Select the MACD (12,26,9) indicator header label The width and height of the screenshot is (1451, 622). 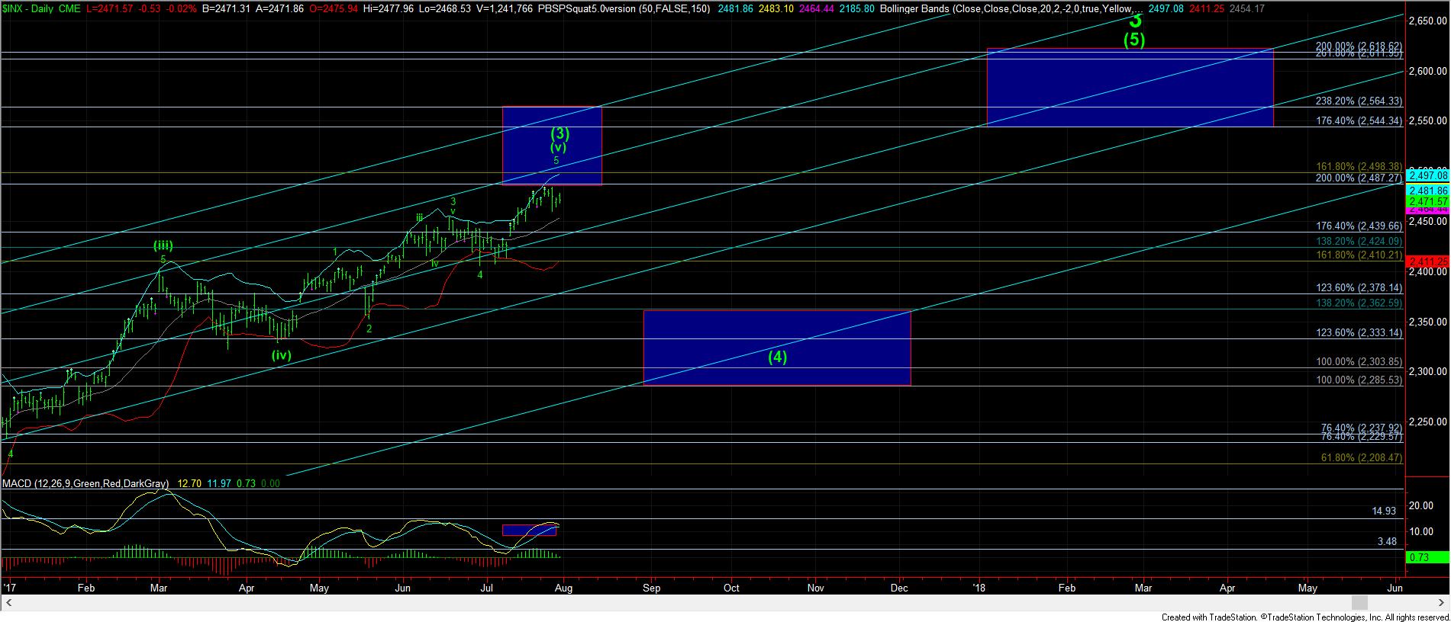(x=86, y=483)
